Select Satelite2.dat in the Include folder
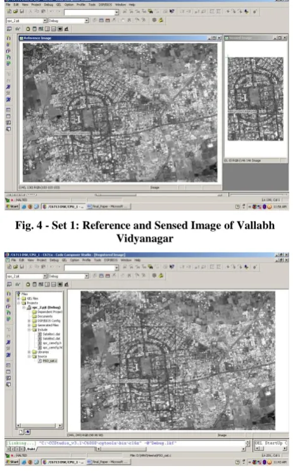293x473 pixels. 51,339
